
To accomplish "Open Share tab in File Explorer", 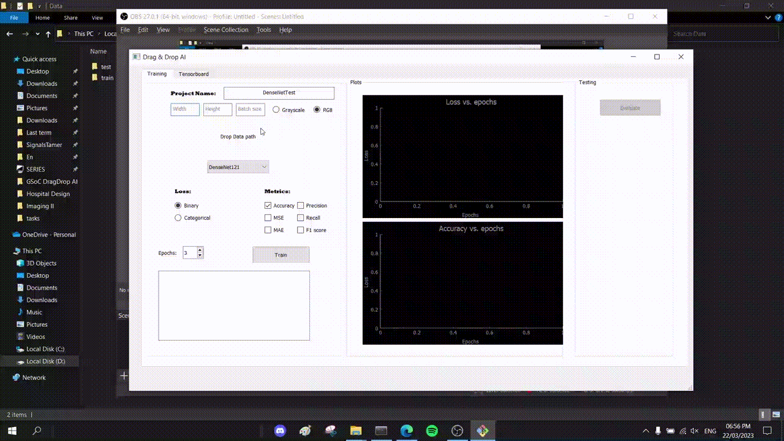I will 70,18.
